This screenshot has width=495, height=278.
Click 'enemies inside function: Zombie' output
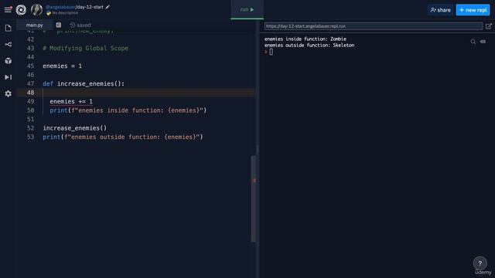pos(306,39)
